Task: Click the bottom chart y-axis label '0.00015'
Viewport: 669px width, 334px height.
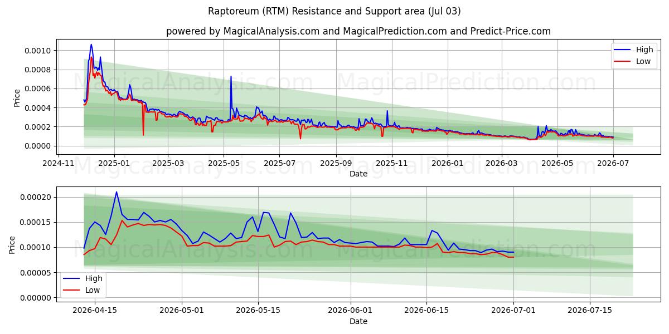Action: tap(36, 222)
